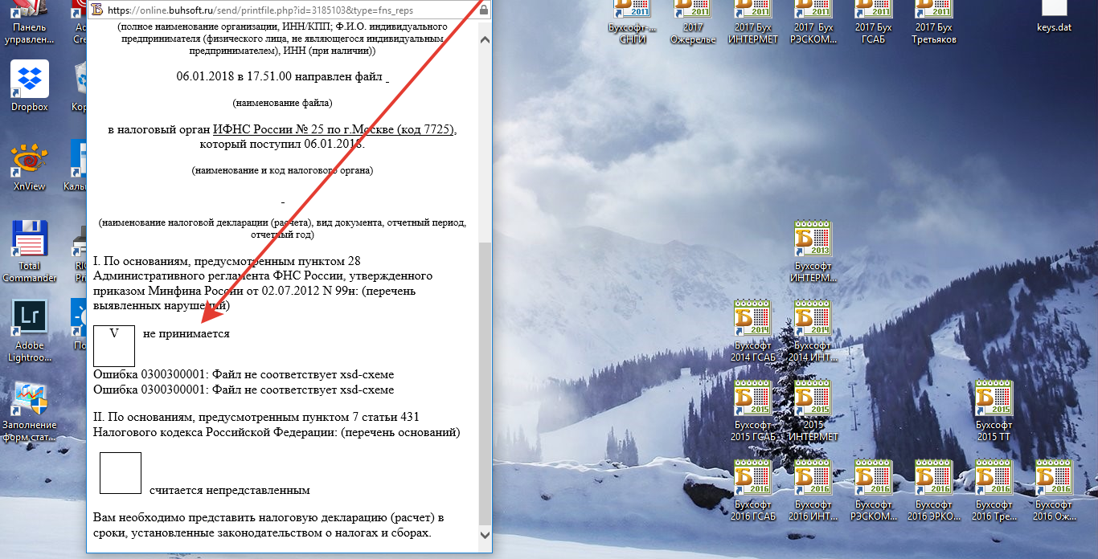Launch the 2017 Бух Третьяков shortcut
Image resolution: width=1098 pixels, height=559 pixels.
click(x=935, y=16)
